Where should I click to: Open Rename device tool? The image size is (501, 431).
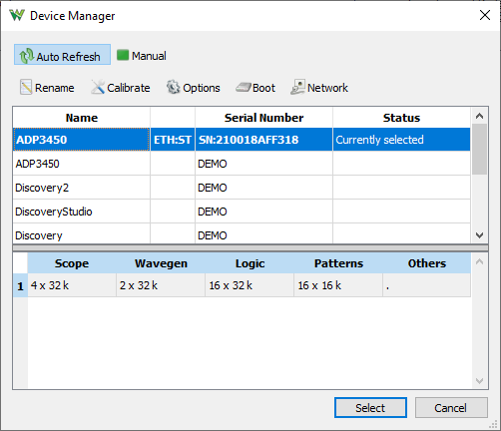point(47,88)
